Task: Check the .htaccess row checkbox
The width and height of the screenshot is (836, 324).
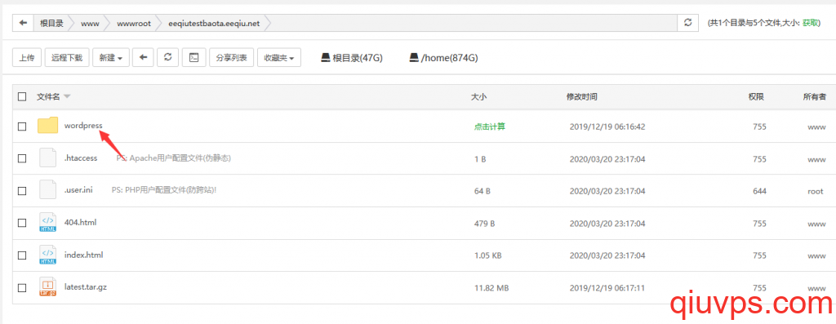Action: click(22, 158)
